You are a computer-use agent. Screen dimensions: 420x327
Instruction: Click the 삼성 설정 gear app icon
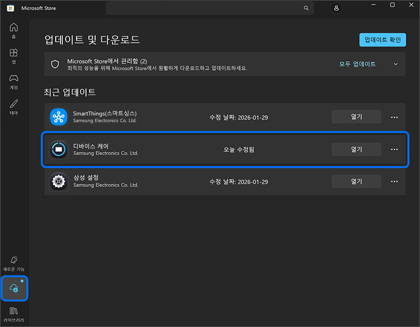click(58, 181)
